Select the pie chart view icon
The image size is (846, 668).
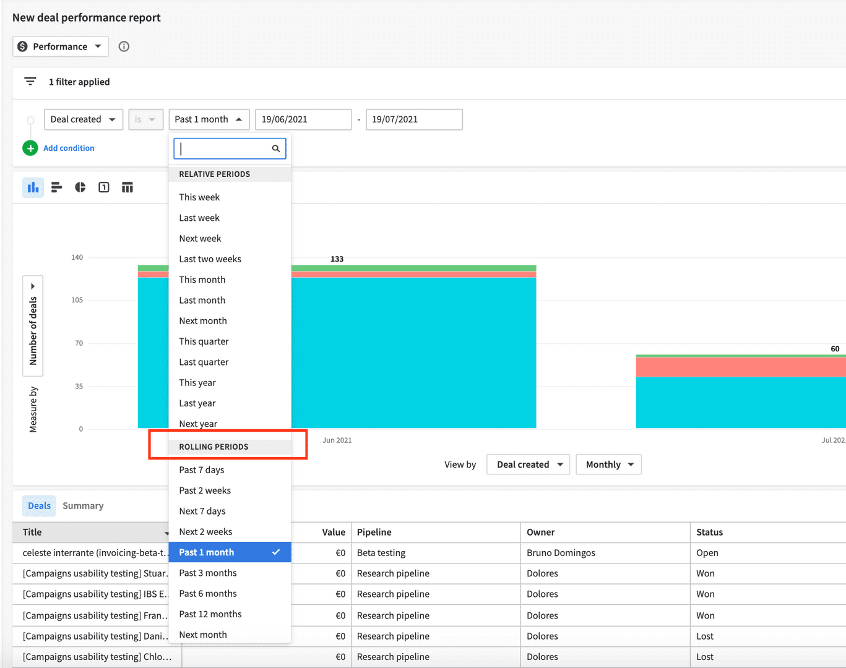click(x=80, y=187)
